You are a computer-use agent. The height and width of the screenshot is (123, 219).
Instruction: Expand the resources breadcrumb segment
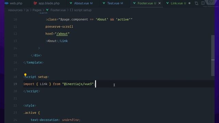coord(15,10)
